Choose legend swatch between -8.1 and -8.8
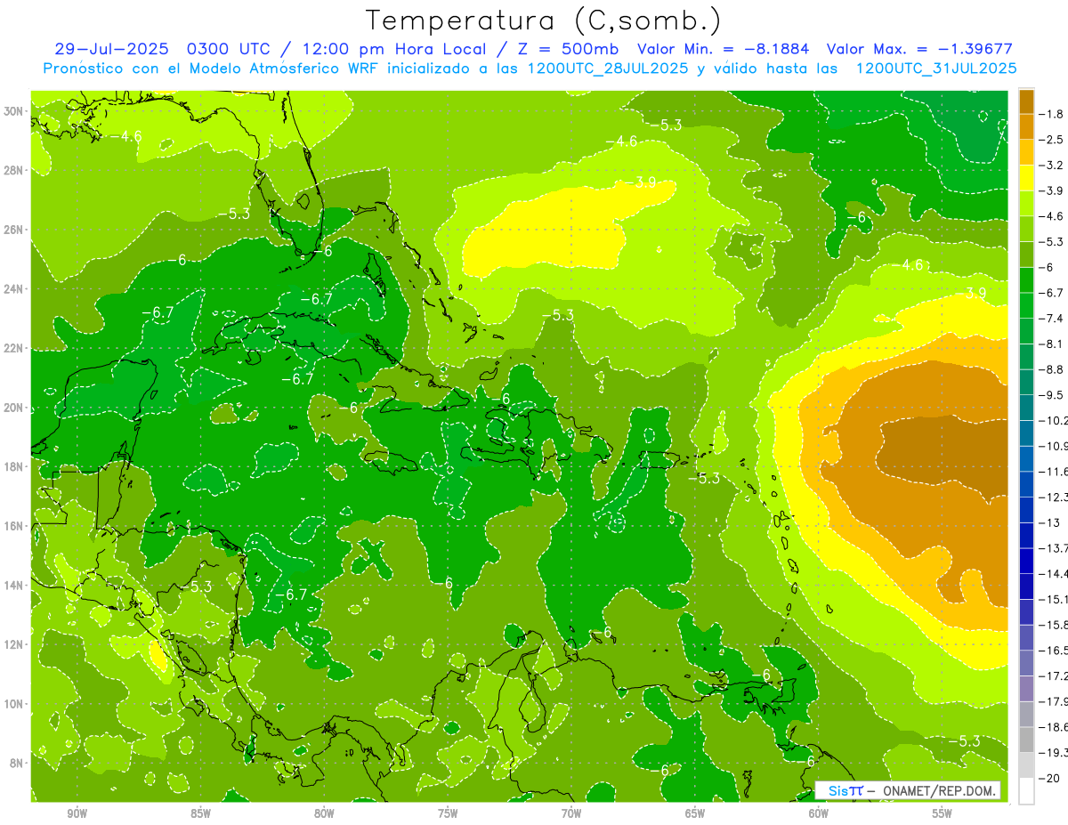Screen dimensions: 1068x825 click(x=1026, y=356)
